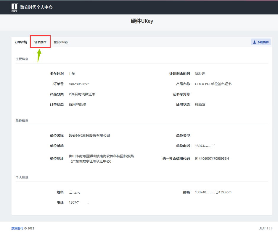This screenshot has height=232, width=278.
Task: Click the 多年计划 field label
Action: (57, 74)
